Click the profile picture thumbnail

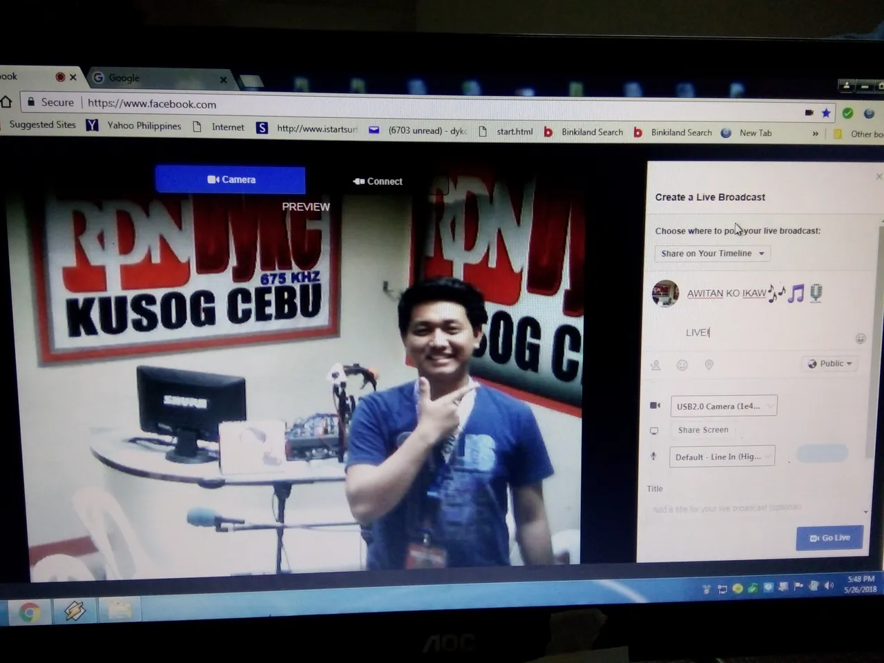click(665, 294)
